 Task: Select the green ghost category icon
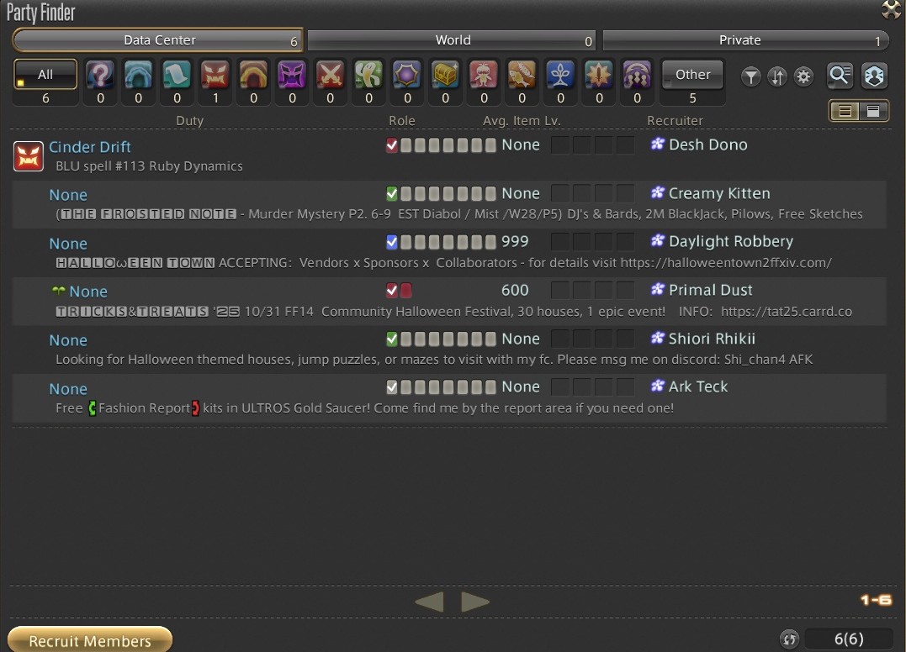click(x=368, y=75)
